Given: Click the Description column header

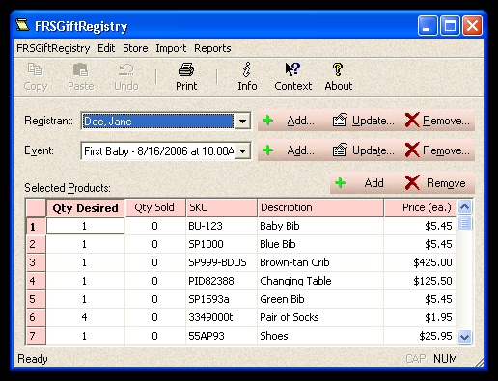Looking at the screenshot, I should point(320,207).
